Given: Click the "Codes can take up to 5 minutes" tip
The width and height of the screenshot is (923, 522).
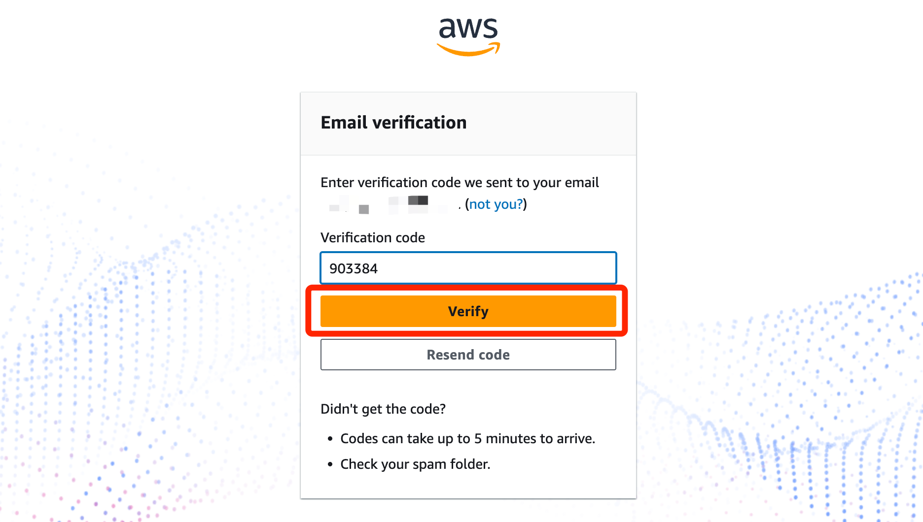Looking at the screenshot, I should point(468,438).
